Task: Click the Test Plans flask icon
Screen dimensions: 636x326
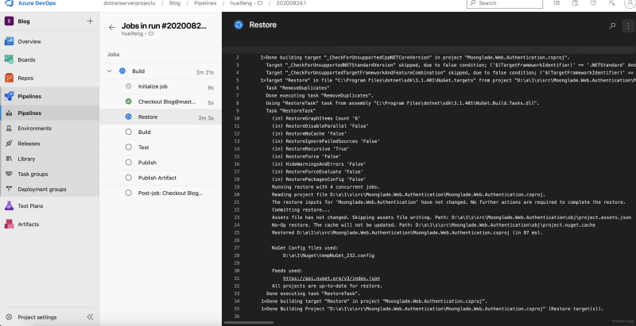Action: [x=9, y=206]
